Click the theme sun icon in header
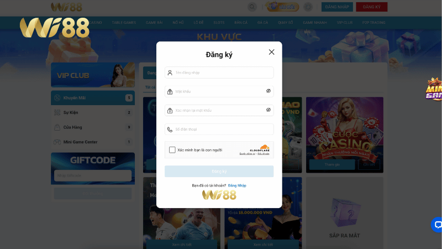 308,7
